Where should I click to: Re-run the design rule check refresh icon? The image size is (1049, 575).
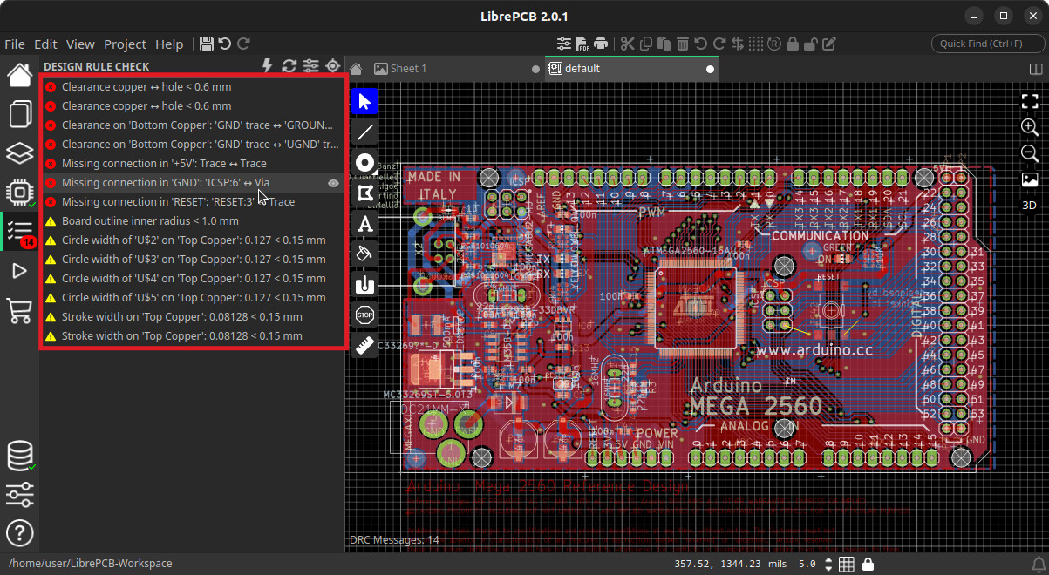289,66
